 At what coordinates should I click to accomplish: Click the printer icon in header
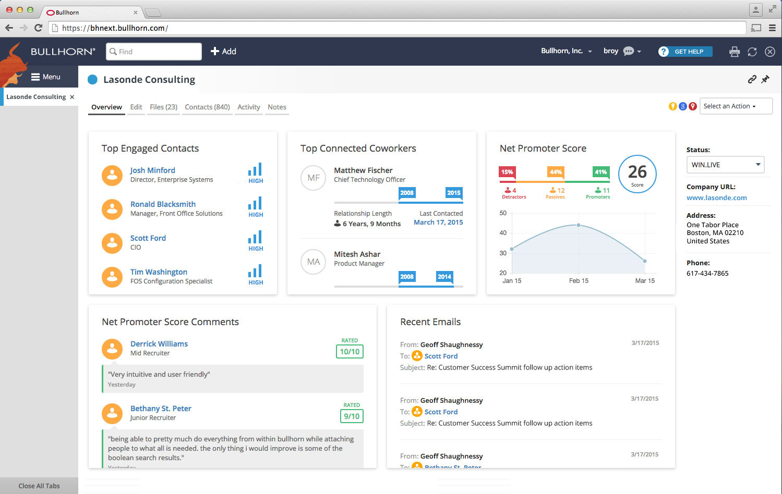click(735, 52)
